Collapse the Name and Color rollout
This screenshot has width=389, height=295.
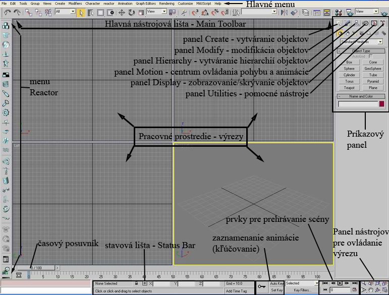(x=361, y=96)
